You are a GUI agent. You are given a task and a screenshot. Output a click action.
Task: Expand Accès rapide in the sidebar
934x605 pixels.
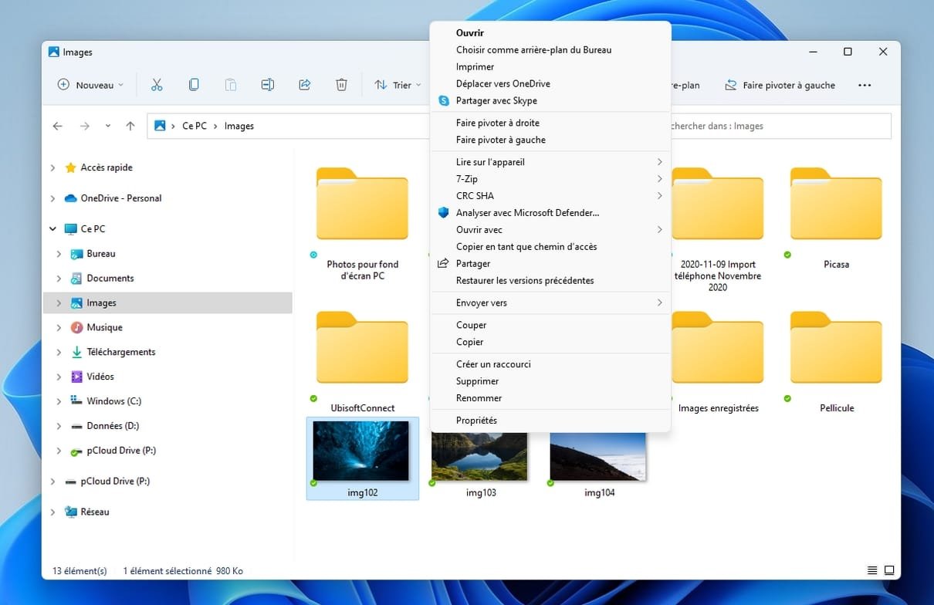[52, 167]
